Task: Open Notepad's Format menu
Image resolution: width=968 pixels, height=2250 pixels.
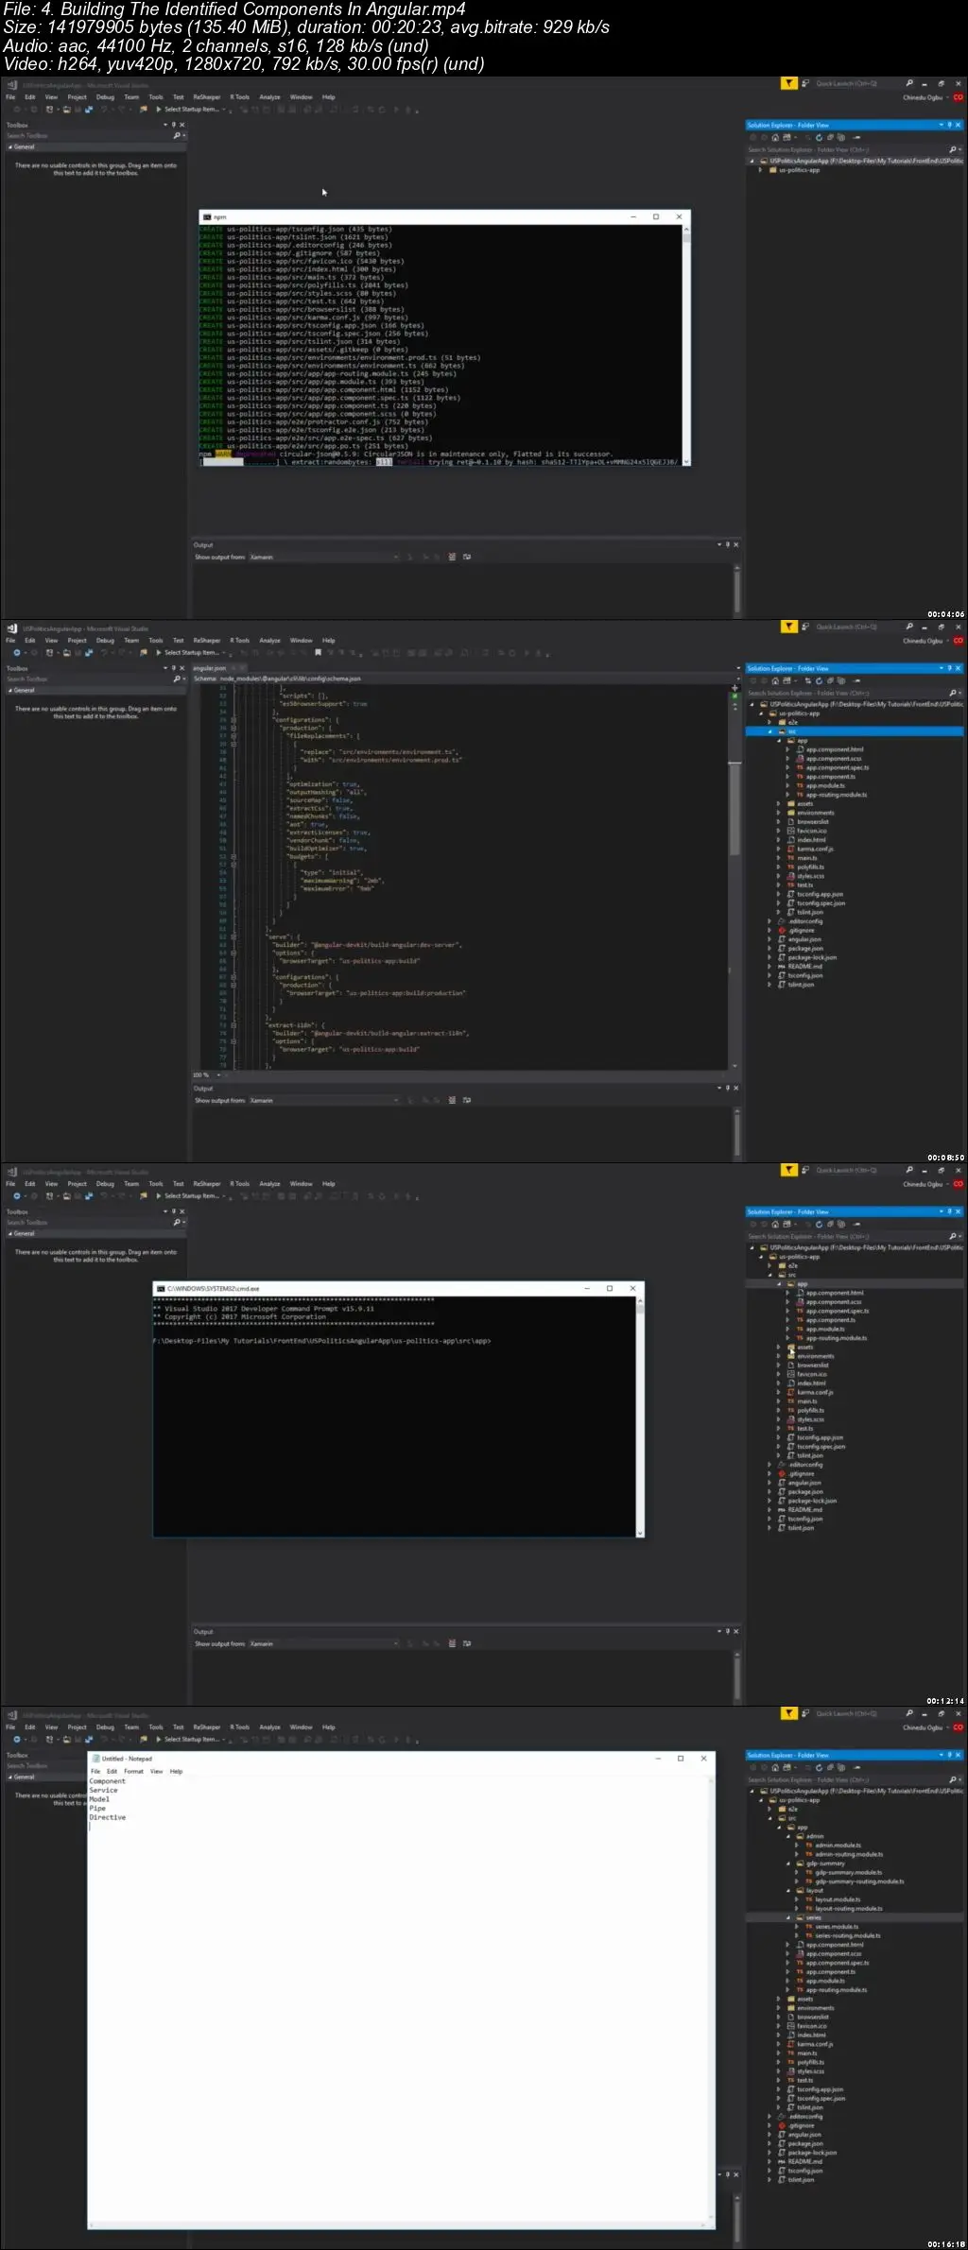Action: pyautogui.click(x=134, y=1772)
